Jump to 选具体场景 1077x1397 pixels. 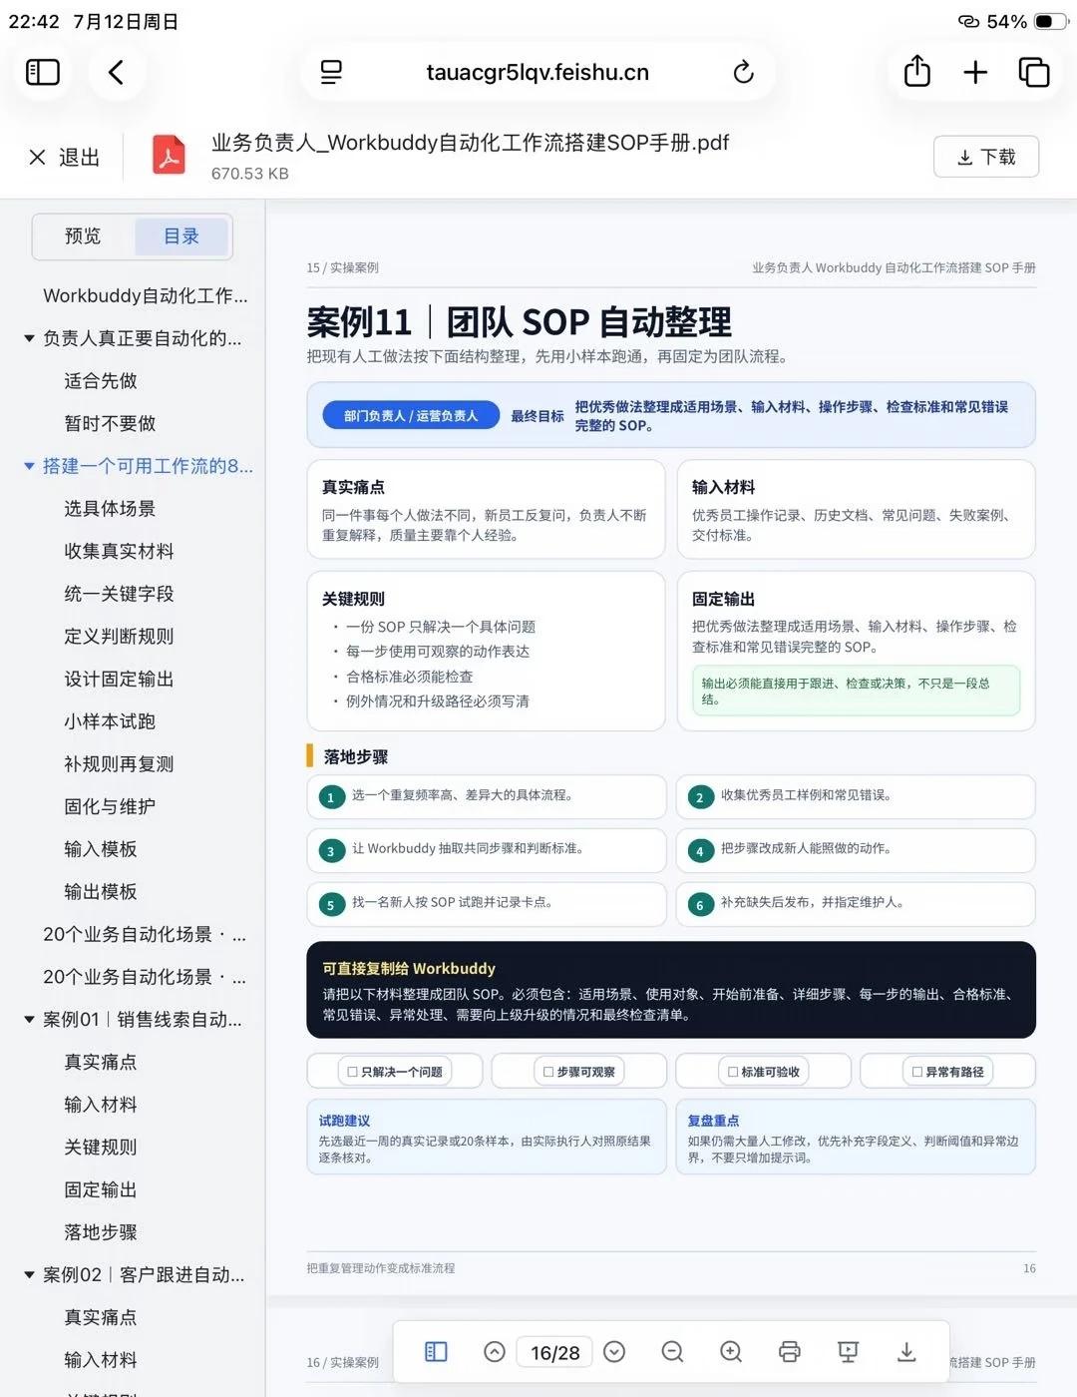pyautogui.click(x=110, y=509)
